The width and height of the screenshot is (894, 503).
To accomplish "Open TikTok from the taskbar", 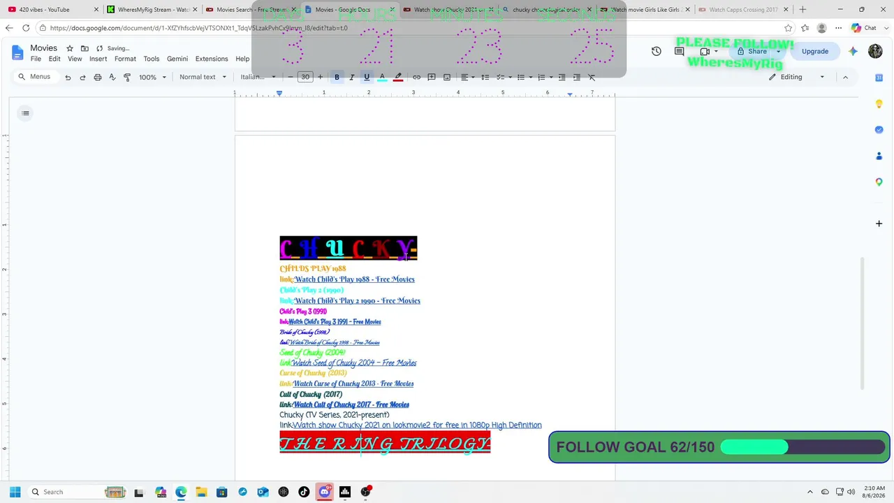I will [304, 492].
